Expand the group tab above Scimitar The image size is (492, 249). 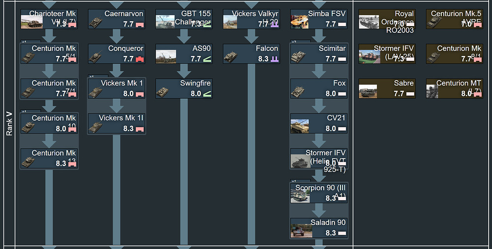(294, 42)
